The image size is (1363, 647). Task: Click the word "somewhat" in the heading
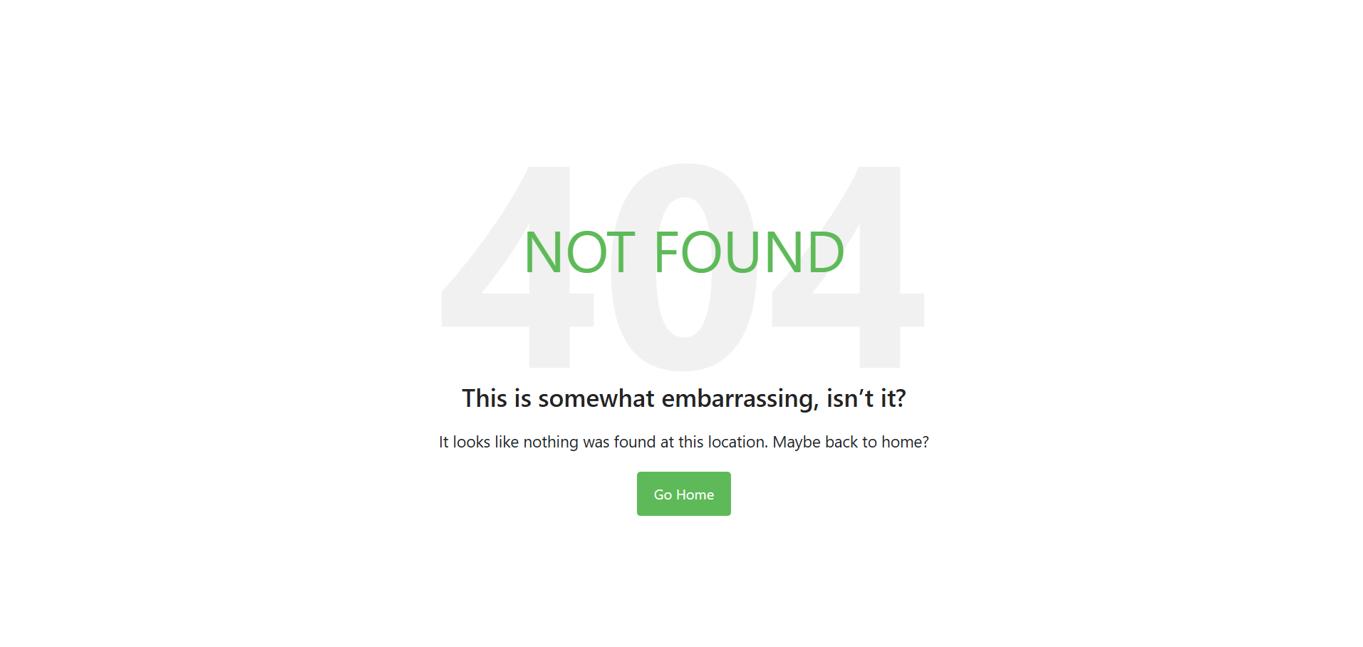[596, 398]
